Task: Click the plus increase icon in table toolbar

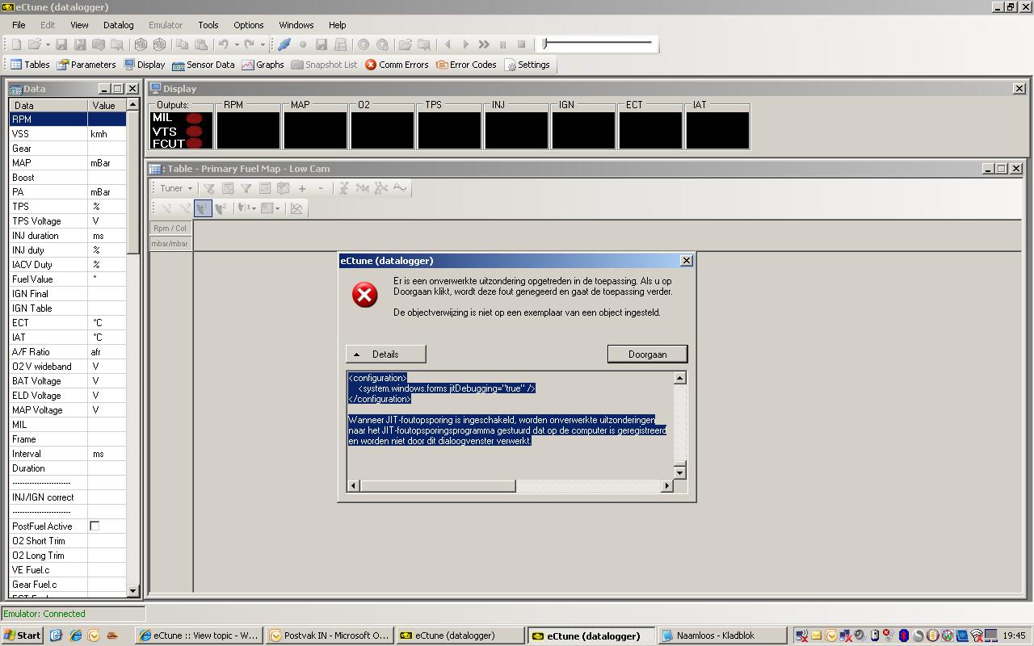Action: tap(302, 188)
